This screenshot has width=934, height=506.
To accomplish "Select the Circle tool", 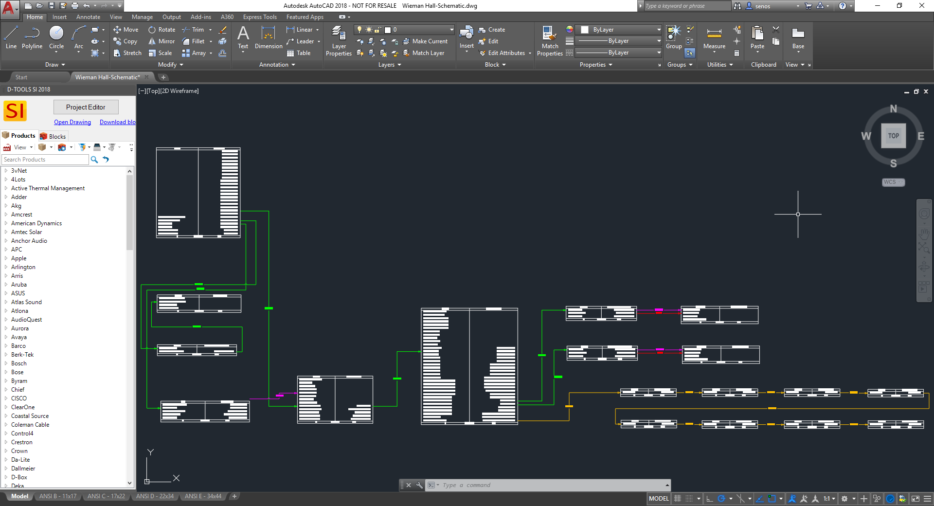I will click(56, 38).
